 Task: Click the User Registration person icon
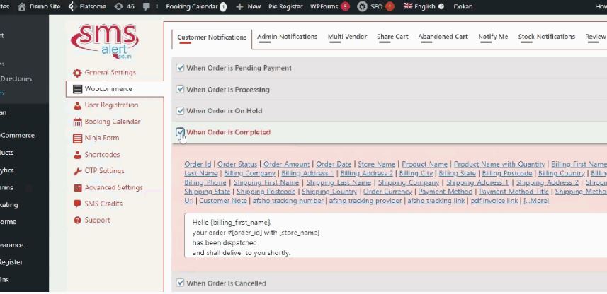pyautogui.click(x=77, y=105)
